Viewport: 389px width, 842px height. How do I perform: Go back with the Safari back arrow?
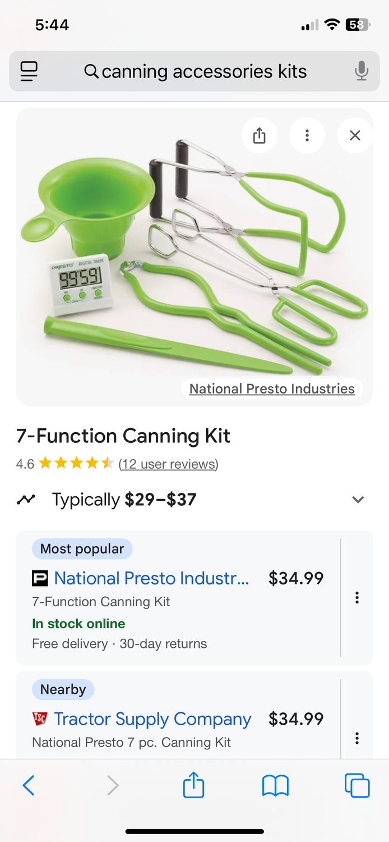coord(29,785)
